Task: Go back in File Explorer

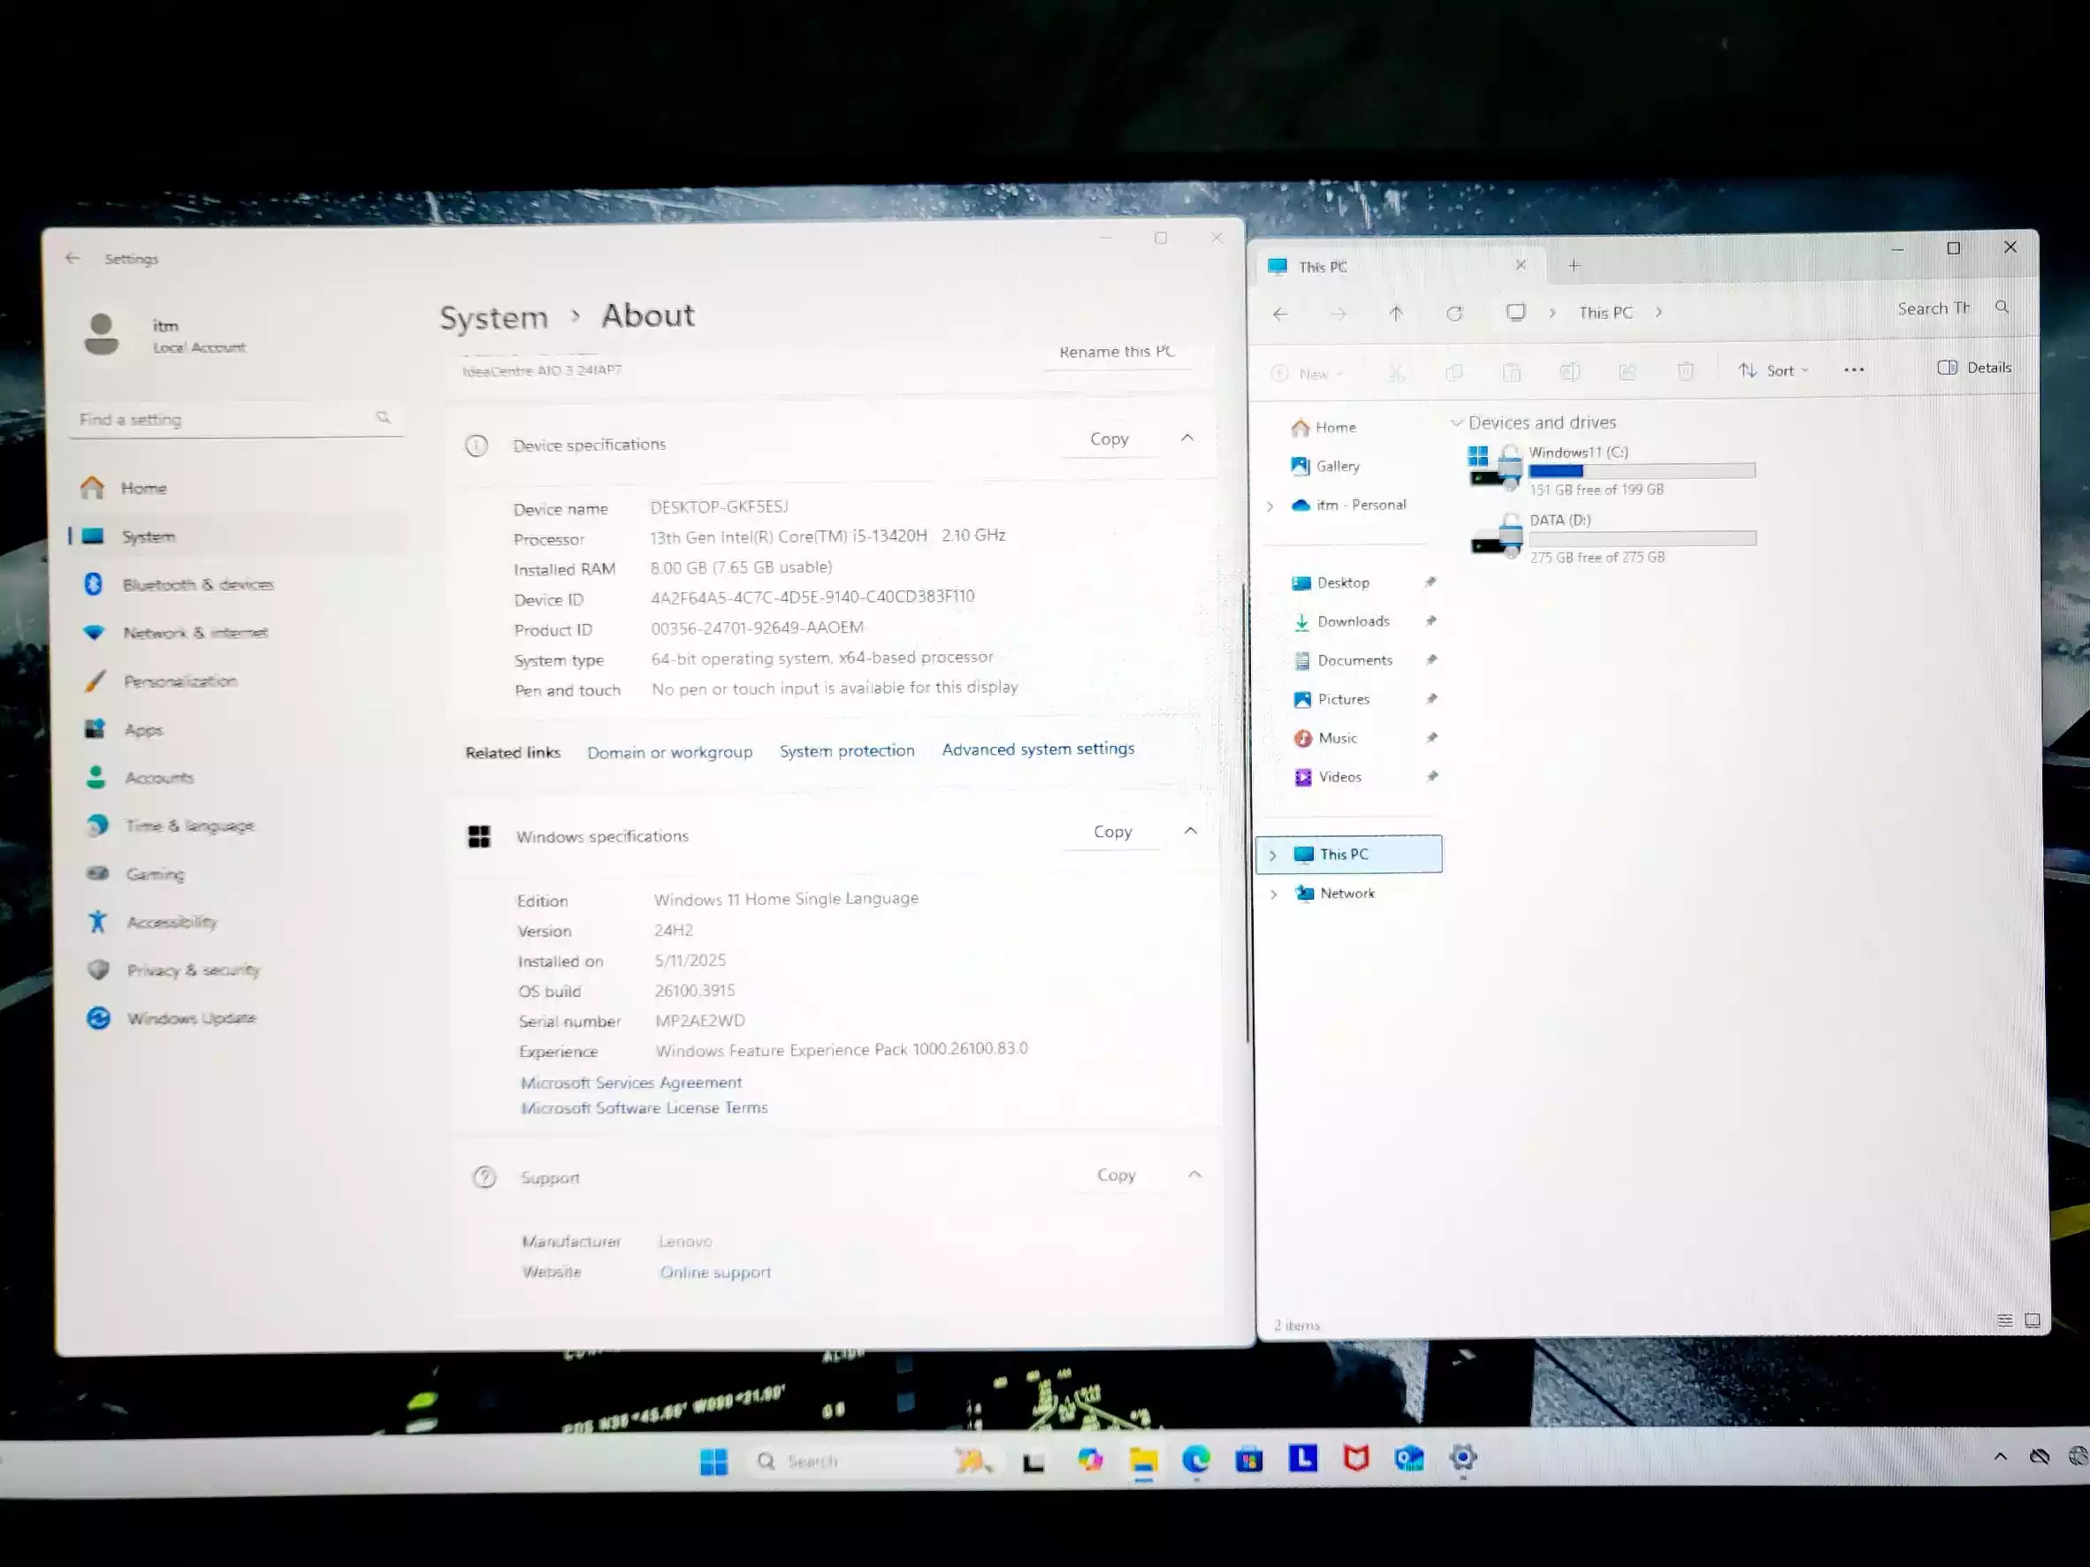Action: [x=1280, y=314]
